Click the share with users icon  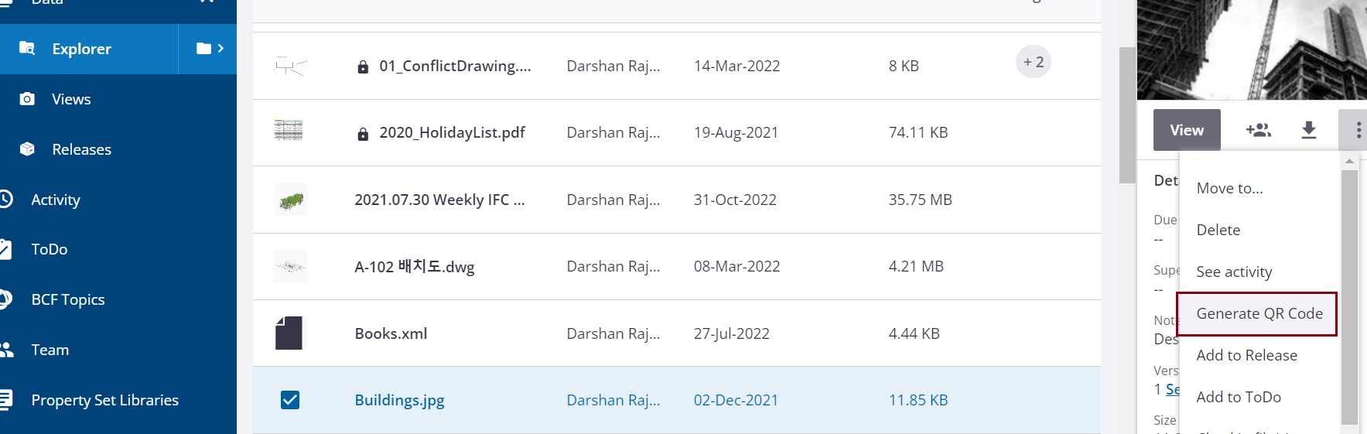click(1259, 130)
